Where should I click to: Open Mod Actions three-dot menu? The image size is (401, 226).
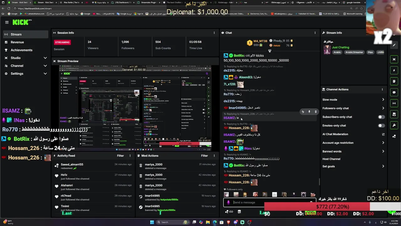[x=214, y=156]
